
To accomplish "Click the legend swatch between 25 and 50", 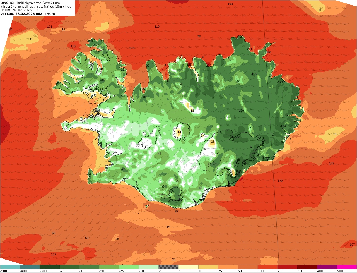I will pos(228,267).
